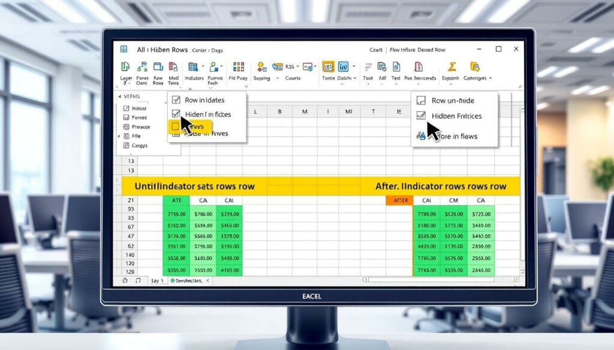This screenshot has width=614, height=350.
Task: Click the Raw Rows ribbon icon
Action: click(x=158, y=67)
